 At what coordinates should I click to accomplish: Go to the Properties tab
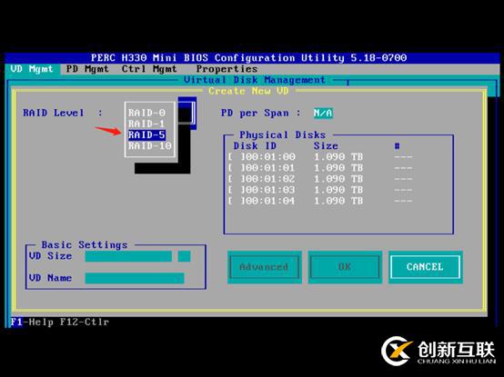(227, 69)
